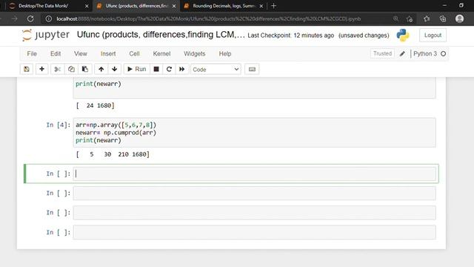The image size is (474, 267).
Task: Focus the active empty code cell
Action: [254, 174]
